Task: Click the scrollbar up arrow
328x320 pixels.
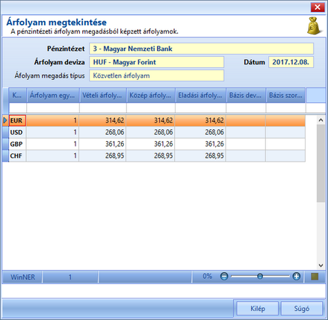Action: tap(321, 120)
